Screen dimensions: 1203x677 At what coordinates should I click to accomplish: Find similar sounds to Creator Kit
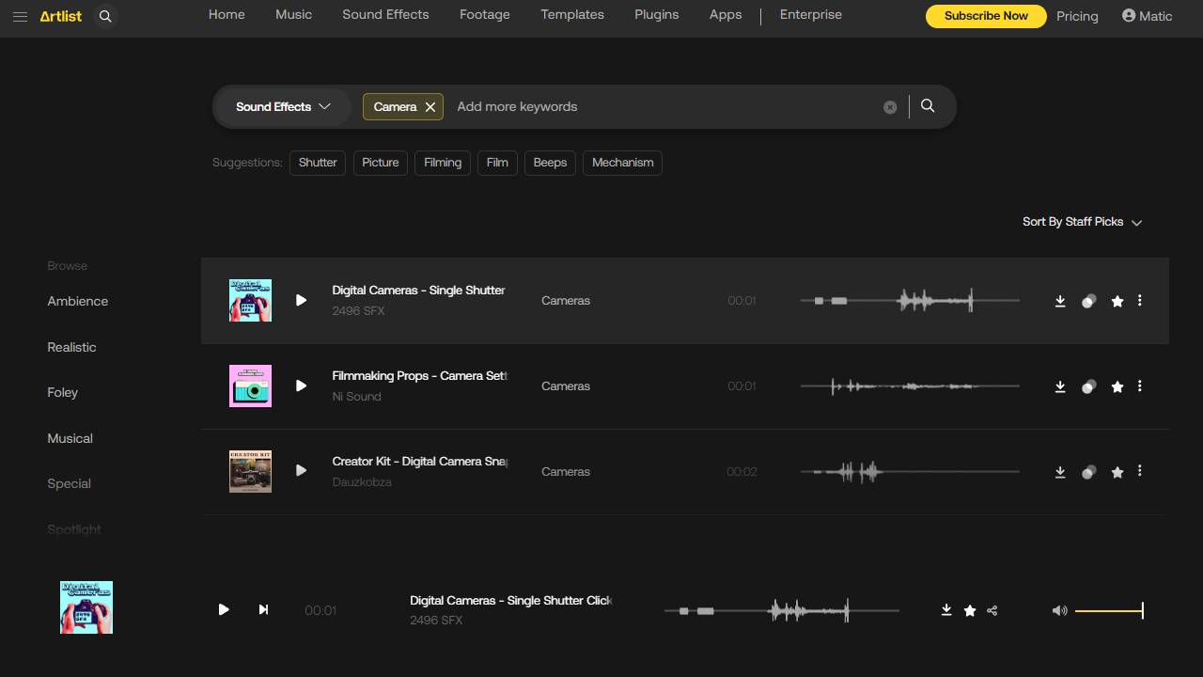tap(1088, 472)
